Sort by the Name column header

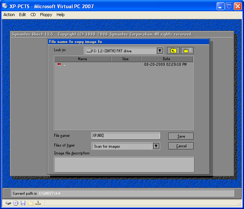(x=82, y=59)
